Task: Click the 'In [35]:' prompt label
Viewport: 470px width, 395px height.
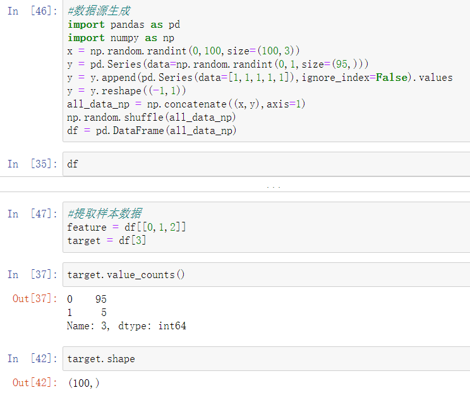Action: [32, 164]
